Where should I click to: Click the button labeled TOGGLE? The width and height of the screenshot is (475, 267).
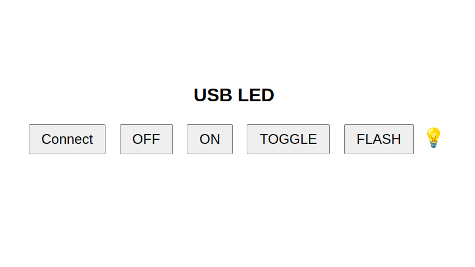coord(288,139)
